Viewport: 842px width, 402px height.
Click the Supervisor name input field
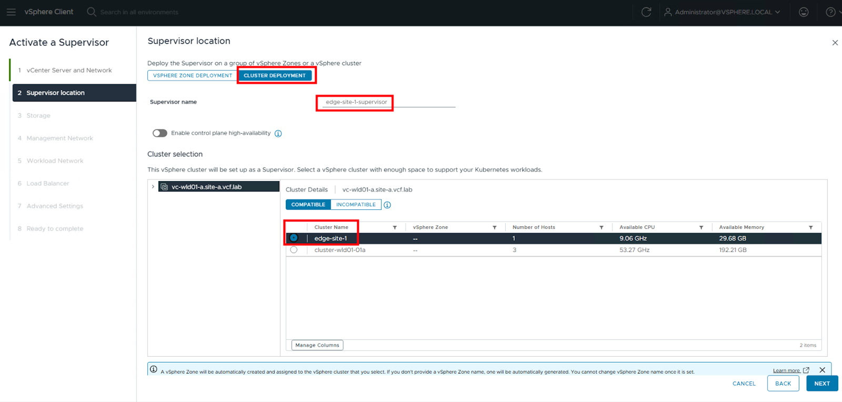click(x=388, y=102)
